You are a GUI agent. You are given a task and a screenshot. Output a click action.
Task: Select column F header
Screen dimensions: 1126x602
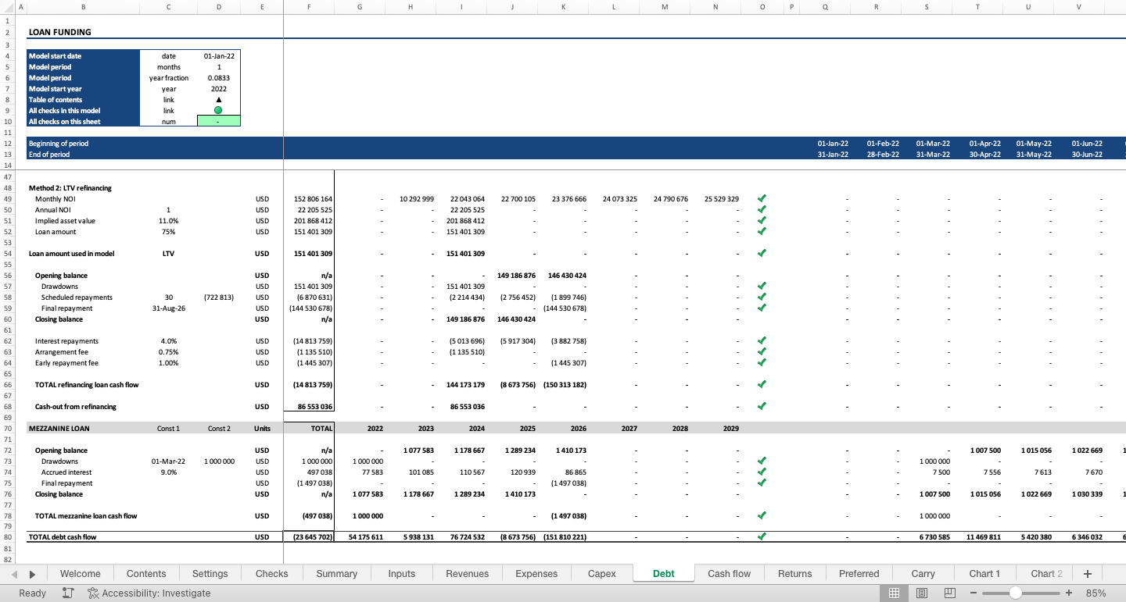pos(309,7)
